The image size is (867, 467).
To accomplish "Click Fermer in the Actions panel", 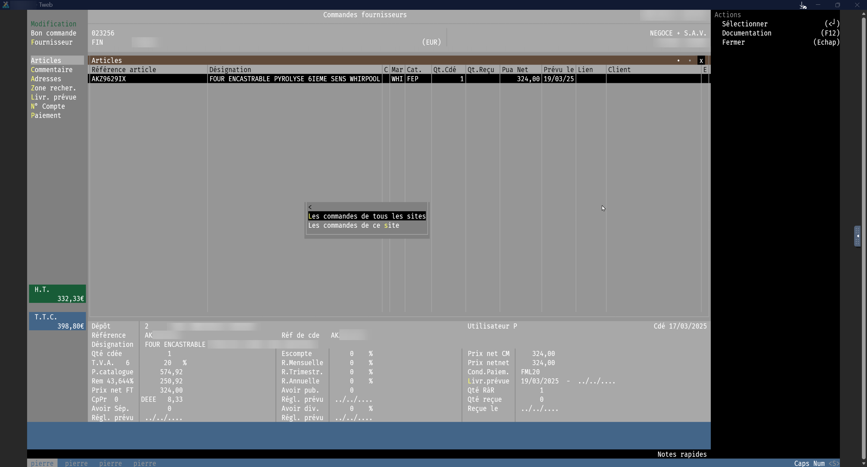I will pos(733,42).
